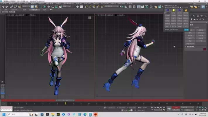Click the time slider handle
This screenshot has width=208, height=117.
(x=65, y=100)
